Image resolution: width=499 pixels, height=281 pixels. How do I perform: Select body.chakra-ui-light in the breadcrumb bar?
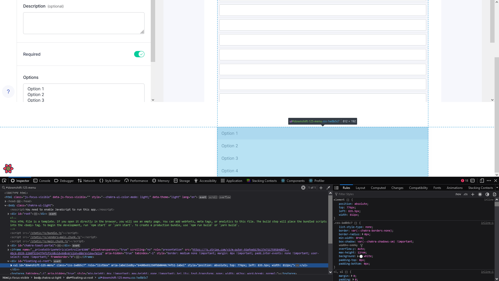pos(48,278)
